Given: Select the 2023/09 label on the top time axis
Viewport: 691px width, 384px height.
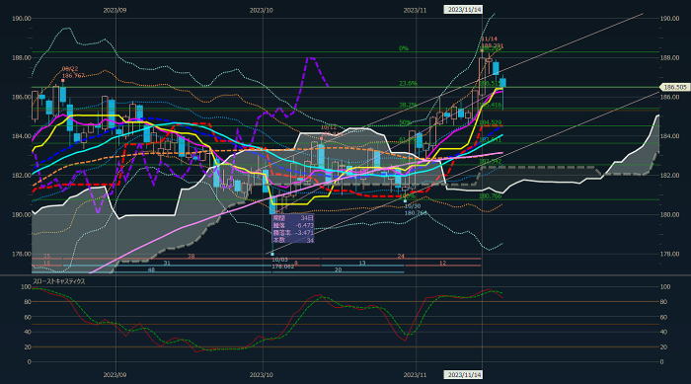Looking at the screenshot, I should [x=115, y=10].
